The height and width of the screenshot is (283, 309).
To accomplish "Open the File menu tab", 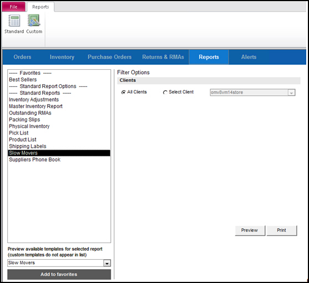I will coord(14,7).
